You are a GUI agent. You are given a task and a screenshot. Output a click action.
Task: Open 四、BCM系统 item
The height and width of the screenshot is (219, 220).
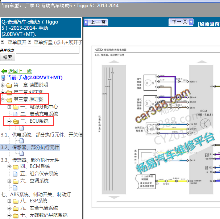[x=35, y=166]
